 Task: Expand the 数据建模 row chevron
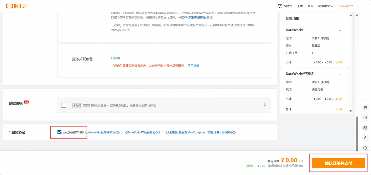[x=264, y=105]
